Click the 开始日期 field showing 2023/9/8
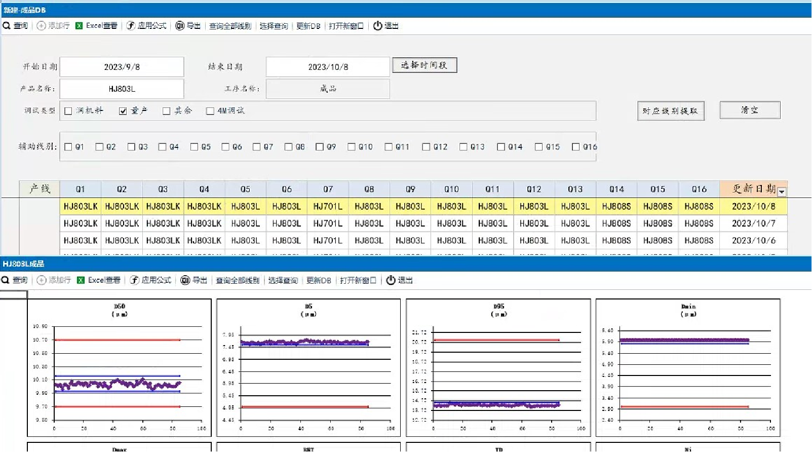Viewport: 812px width, 452px height. pos(122,67)
